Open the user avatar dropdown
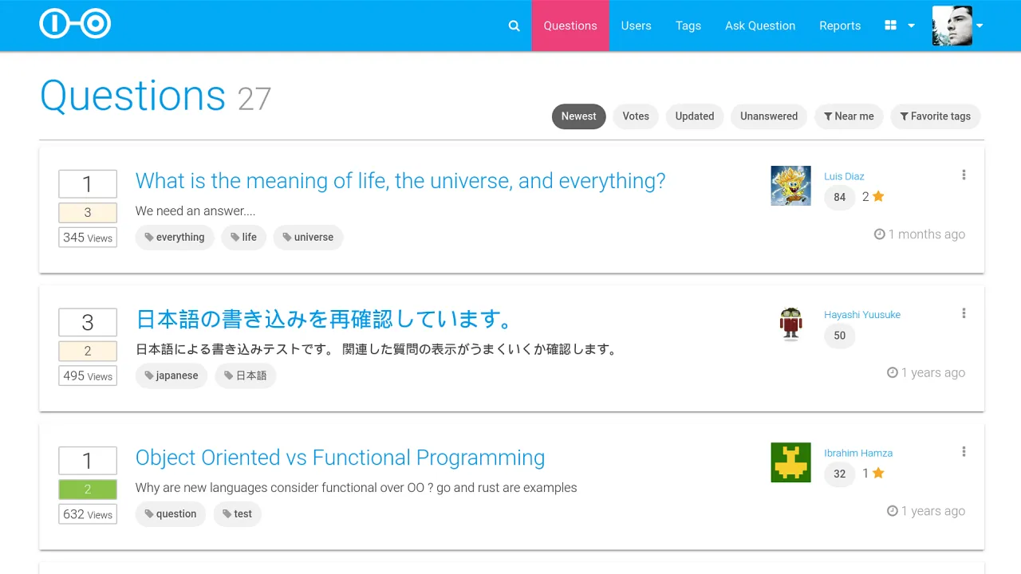The image size is (1021, 574). pyautogui.click(x=952, y=25)
